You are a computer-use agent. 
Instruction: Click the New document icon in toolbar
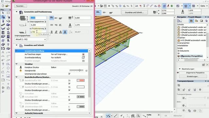point(3,6)
